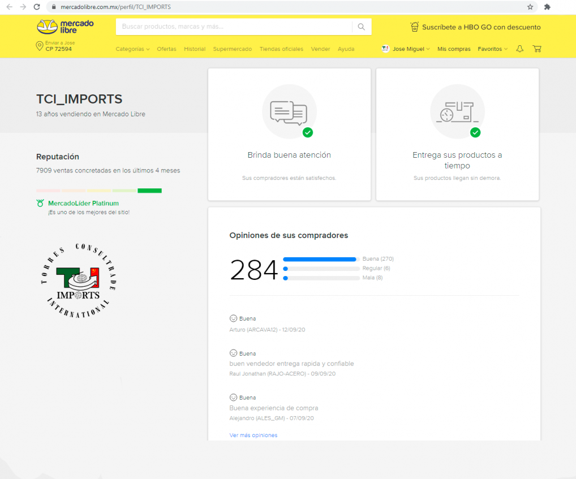Screen dimensions: 576x479
Task: Click MercadoLíder Platinum label
Action: (83, 203)
